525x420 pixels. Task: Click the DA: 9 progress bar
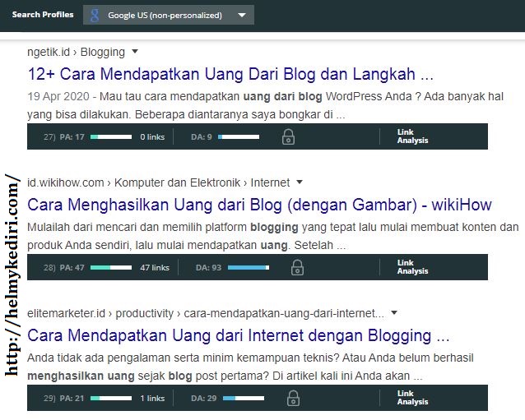tap(239, 136)
